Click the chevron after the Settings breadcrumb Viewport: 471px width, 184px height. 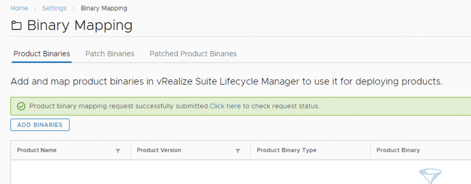[74, 8]
